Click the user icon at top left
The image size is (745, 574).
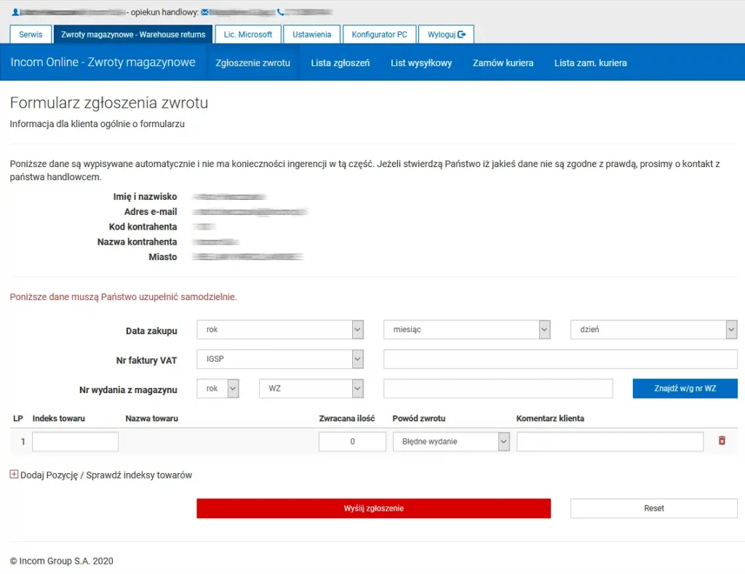click(x=15, y=12)
